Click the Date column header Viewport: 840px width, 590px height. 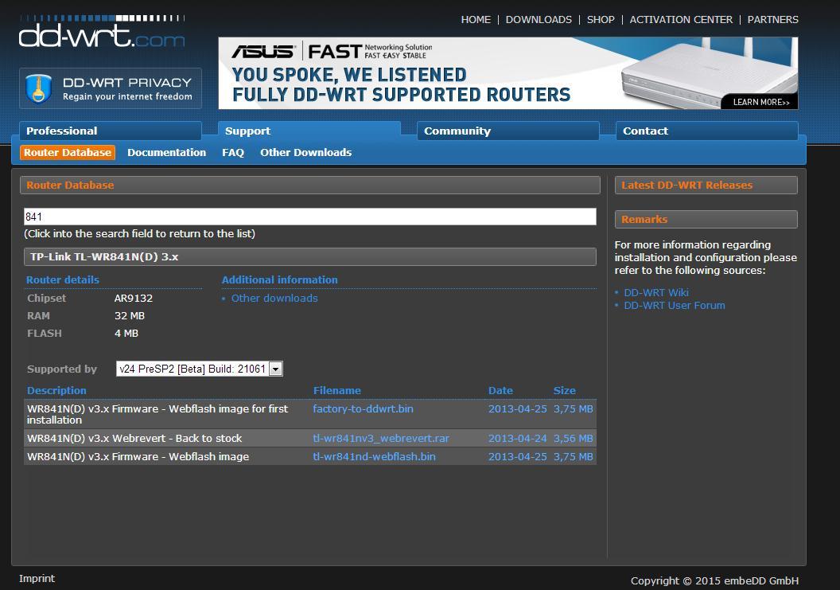(500, 390)
